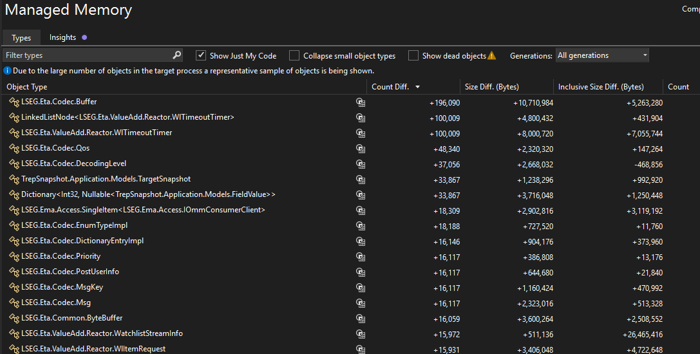This screenshot has height=354, width=700.
Task: Open instances icon for LSEG.Eta.Codec.DecodingLevel row
Action: point(361,164)
